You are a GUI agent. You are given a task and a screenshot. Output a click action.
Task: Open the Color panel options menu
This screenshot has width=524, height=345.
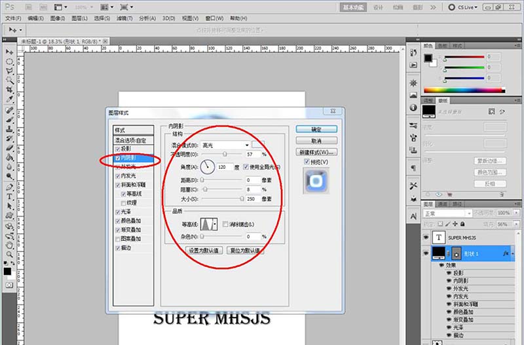[517, 46]
